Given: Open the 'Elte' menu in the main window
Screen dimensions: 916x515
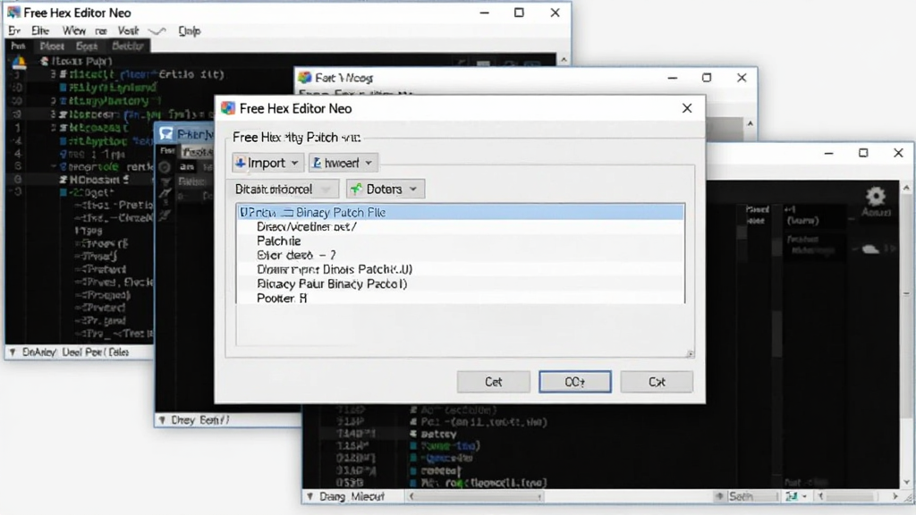Looking at the screenshot, I should [x=40, y=30].
